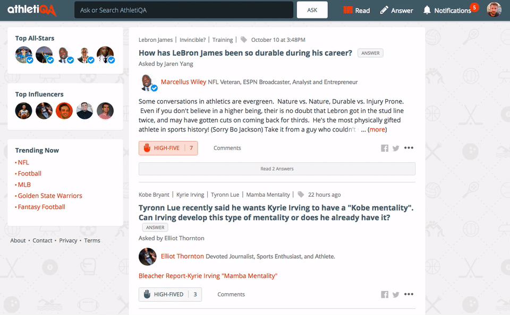The image size is (510, 315).
Task: Click the second Top Influencers avatar
Action: click(x=44, y=111)
